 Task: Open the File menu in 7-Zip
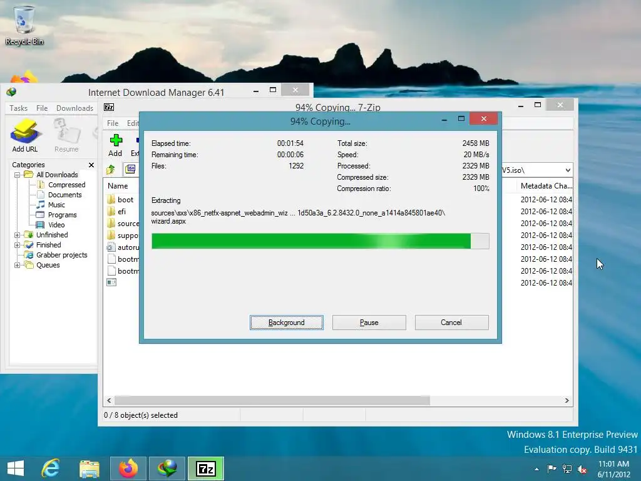pyautogui.click(x=113, y=123)
